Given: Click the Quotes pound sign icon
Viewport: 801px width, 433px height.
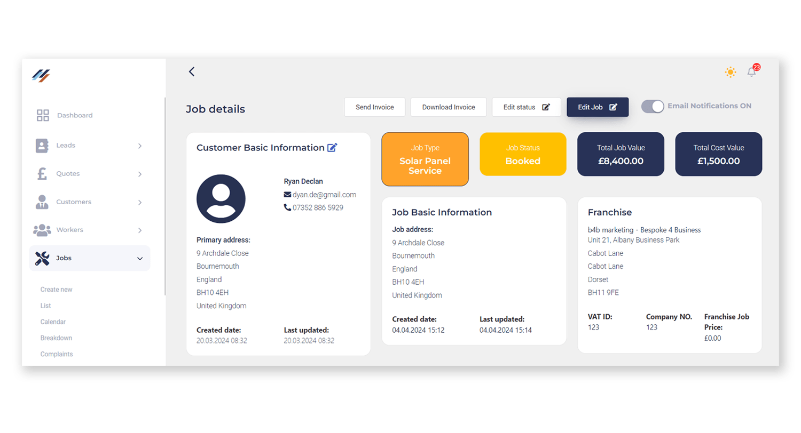Looking at the screenshot, I should [42, 174].
